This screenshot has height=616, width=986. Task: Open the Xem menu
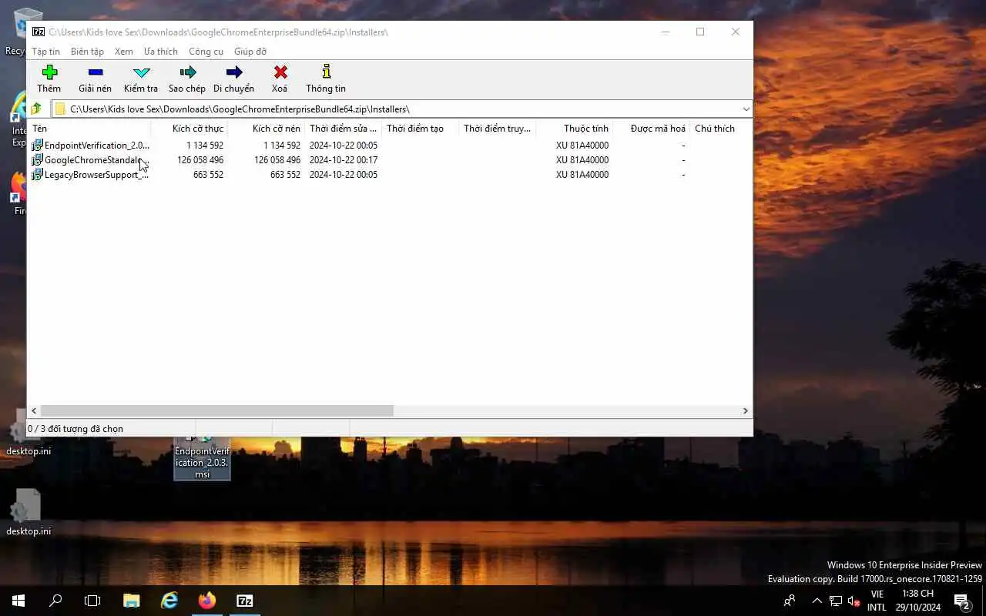(x=123, y=52)
